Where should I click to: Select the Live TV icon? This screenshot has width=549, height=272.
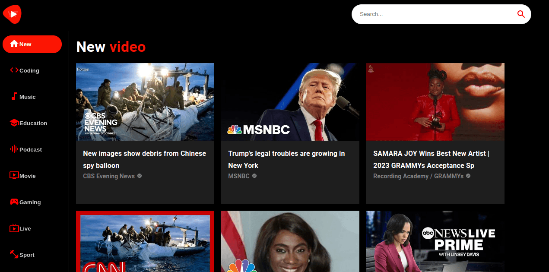point(14,228)
